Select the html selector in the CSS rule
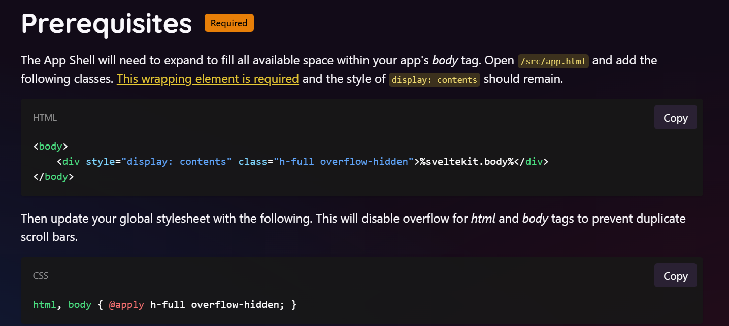729x326 pixels. click(45, 304)
